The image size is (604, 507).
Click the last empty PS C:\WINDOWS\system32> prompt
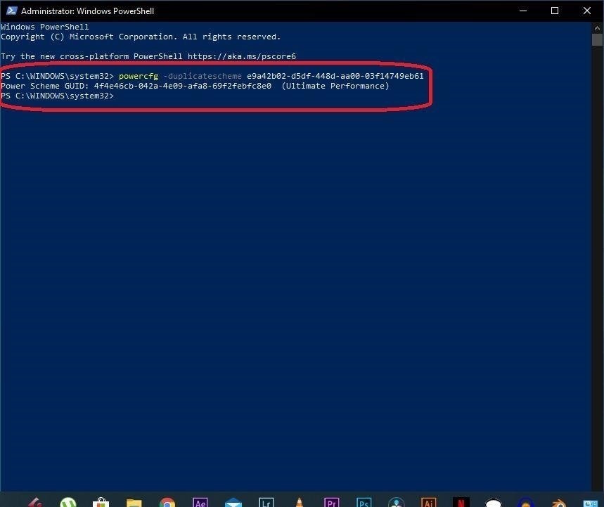click(58, 96)
